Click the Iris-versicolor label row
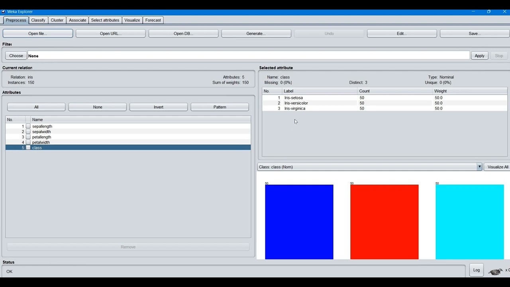The image size is (510, 287). pyautogui.click(x=384, y=103)
